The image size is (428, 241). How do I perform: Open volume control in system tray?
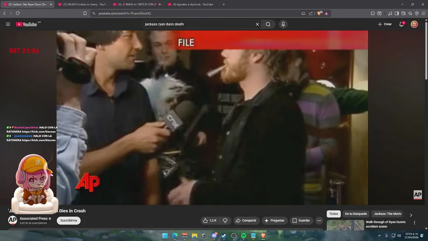pyautogui.click(x=399, y=236)
